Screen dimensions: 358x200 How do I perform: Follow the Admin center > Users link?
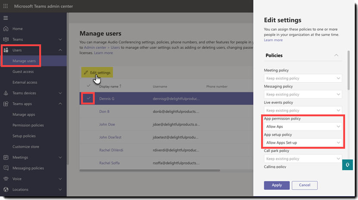(102, 48)
